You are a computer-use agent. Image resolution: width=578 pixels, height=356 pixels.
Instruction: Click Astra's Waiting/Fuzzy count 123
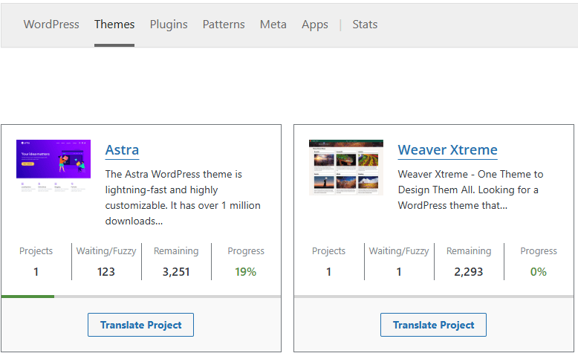coord(106,272)
